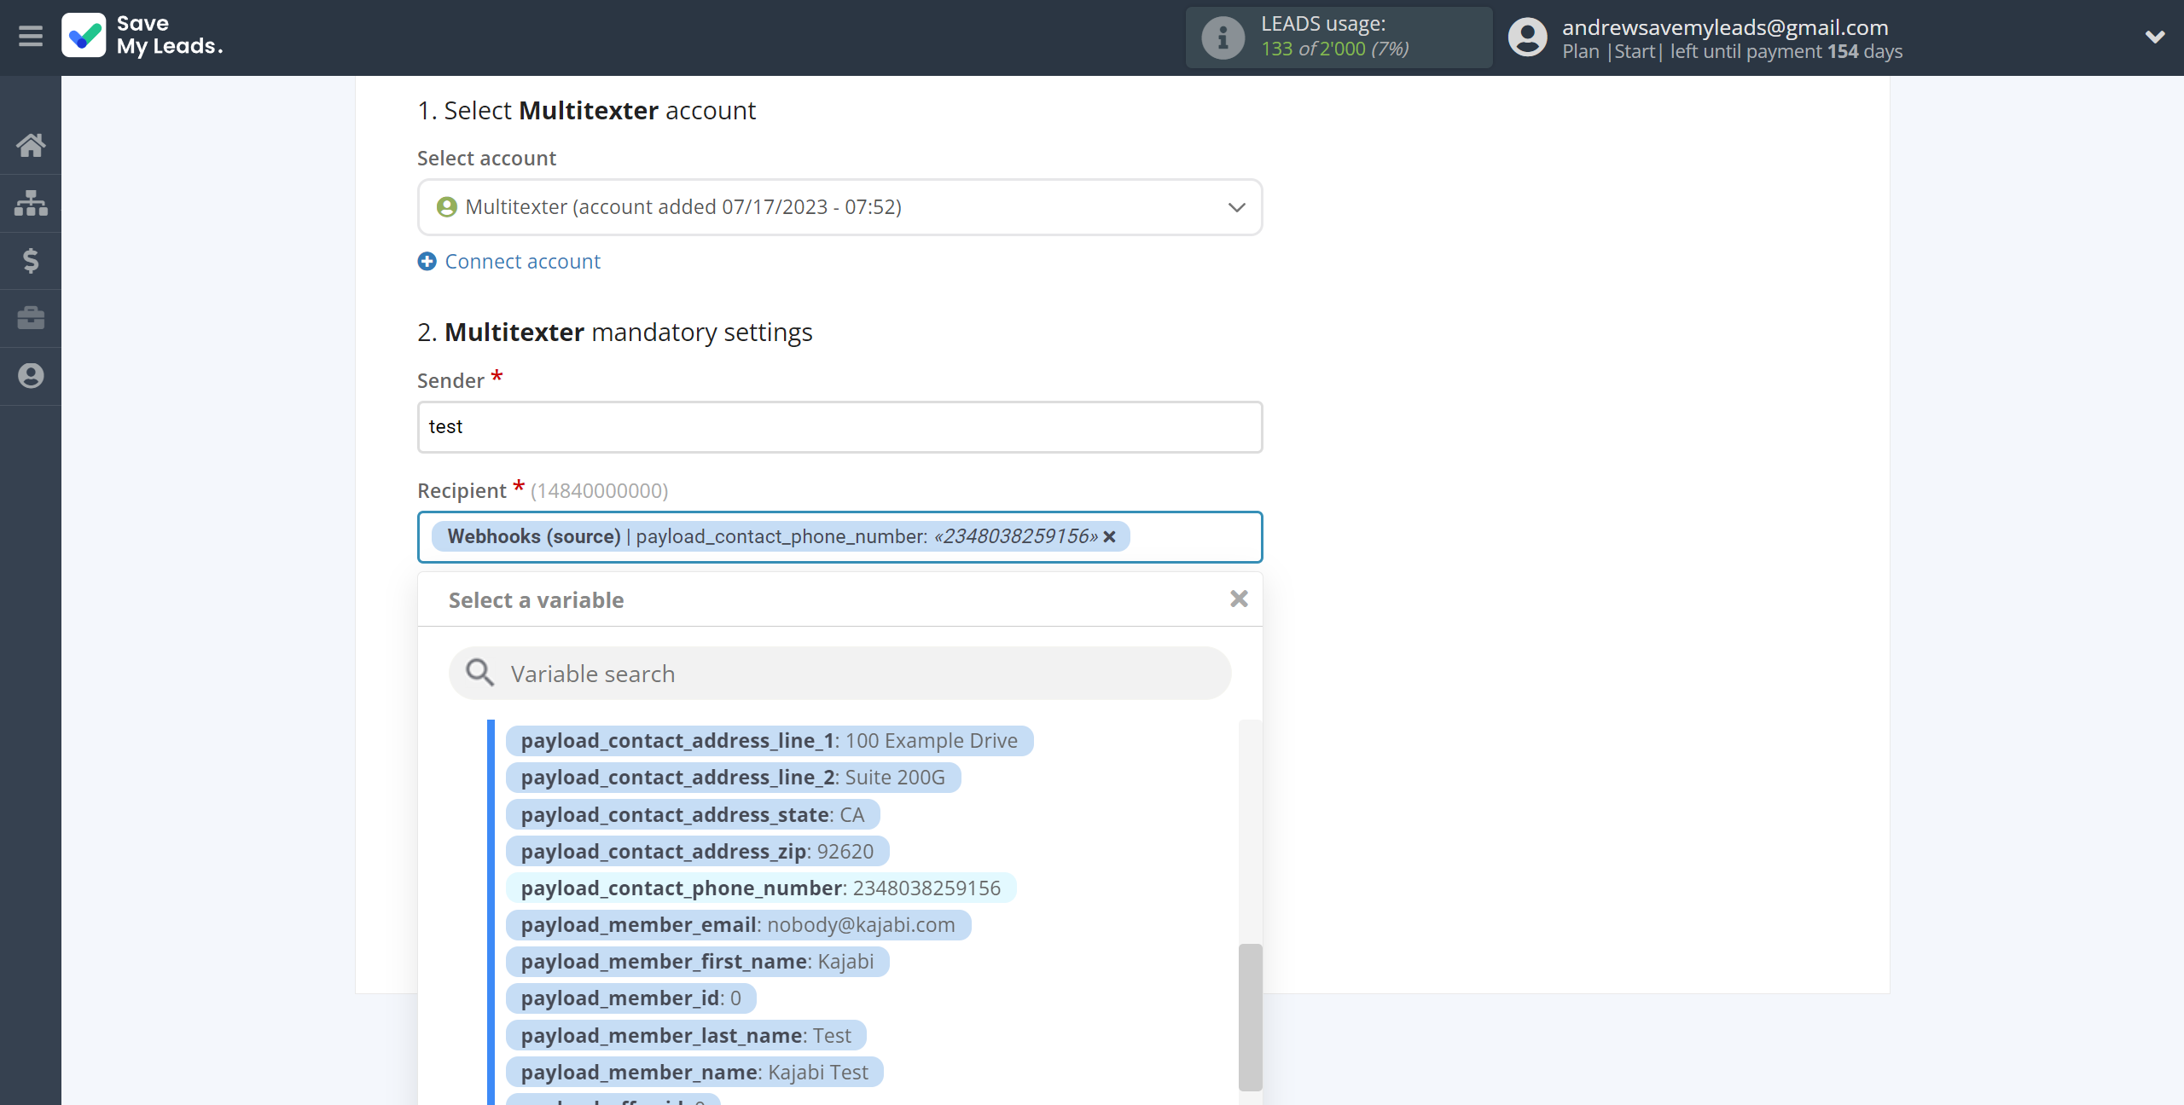Select payload_member_email variable
The image size is (2184, 1105).
(738, 925)
